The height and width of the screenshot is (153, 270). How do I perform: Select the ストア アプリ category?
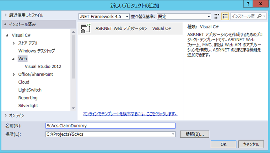coord(28,43)
